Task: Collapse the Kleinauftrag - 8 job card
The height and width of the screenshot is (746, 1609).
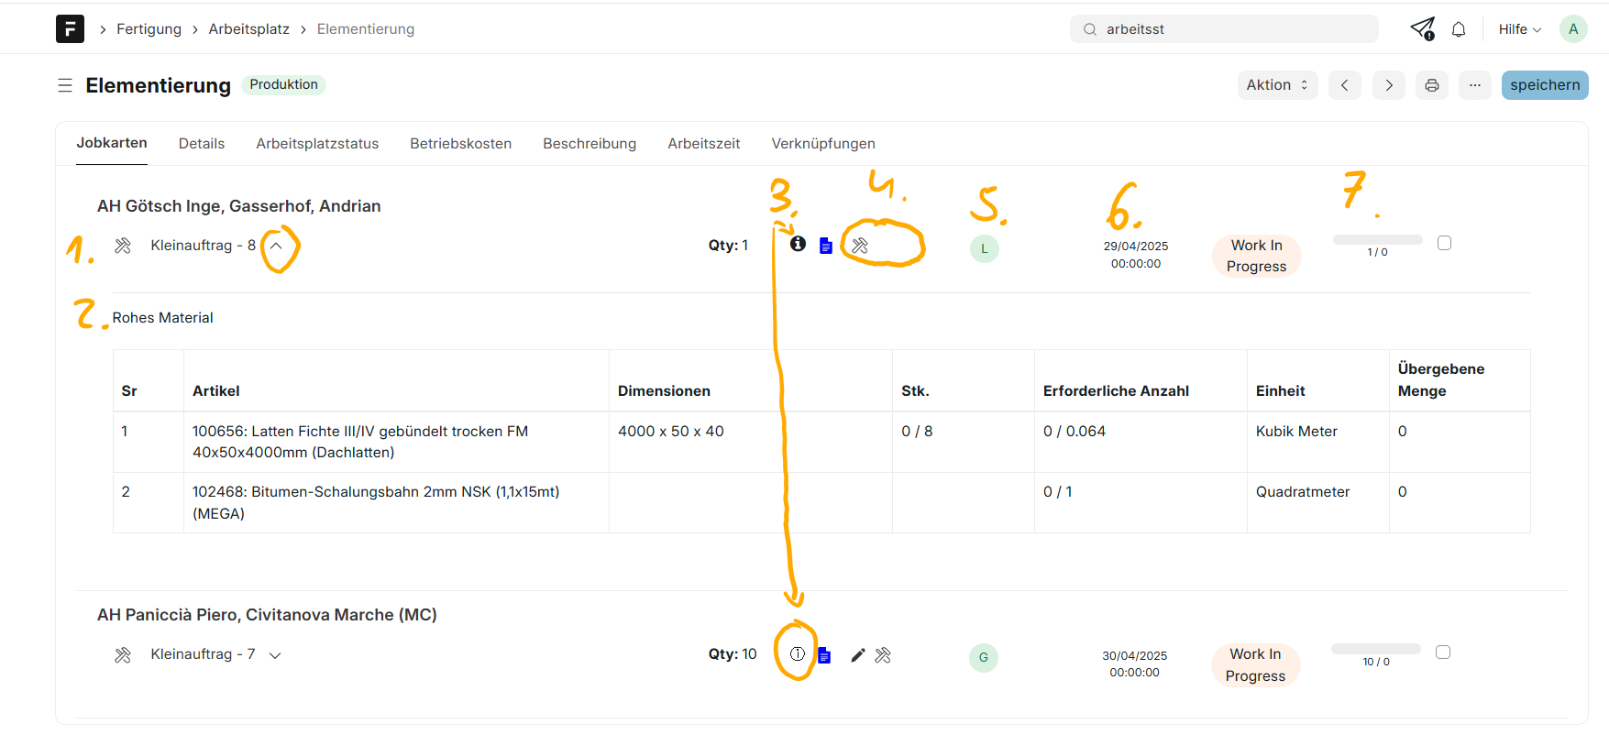Action: 276,246
